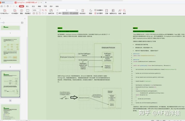The image size is (185, 121).
Task: Click the moon-shaped background icon
Action: click(x=91, y=10)
